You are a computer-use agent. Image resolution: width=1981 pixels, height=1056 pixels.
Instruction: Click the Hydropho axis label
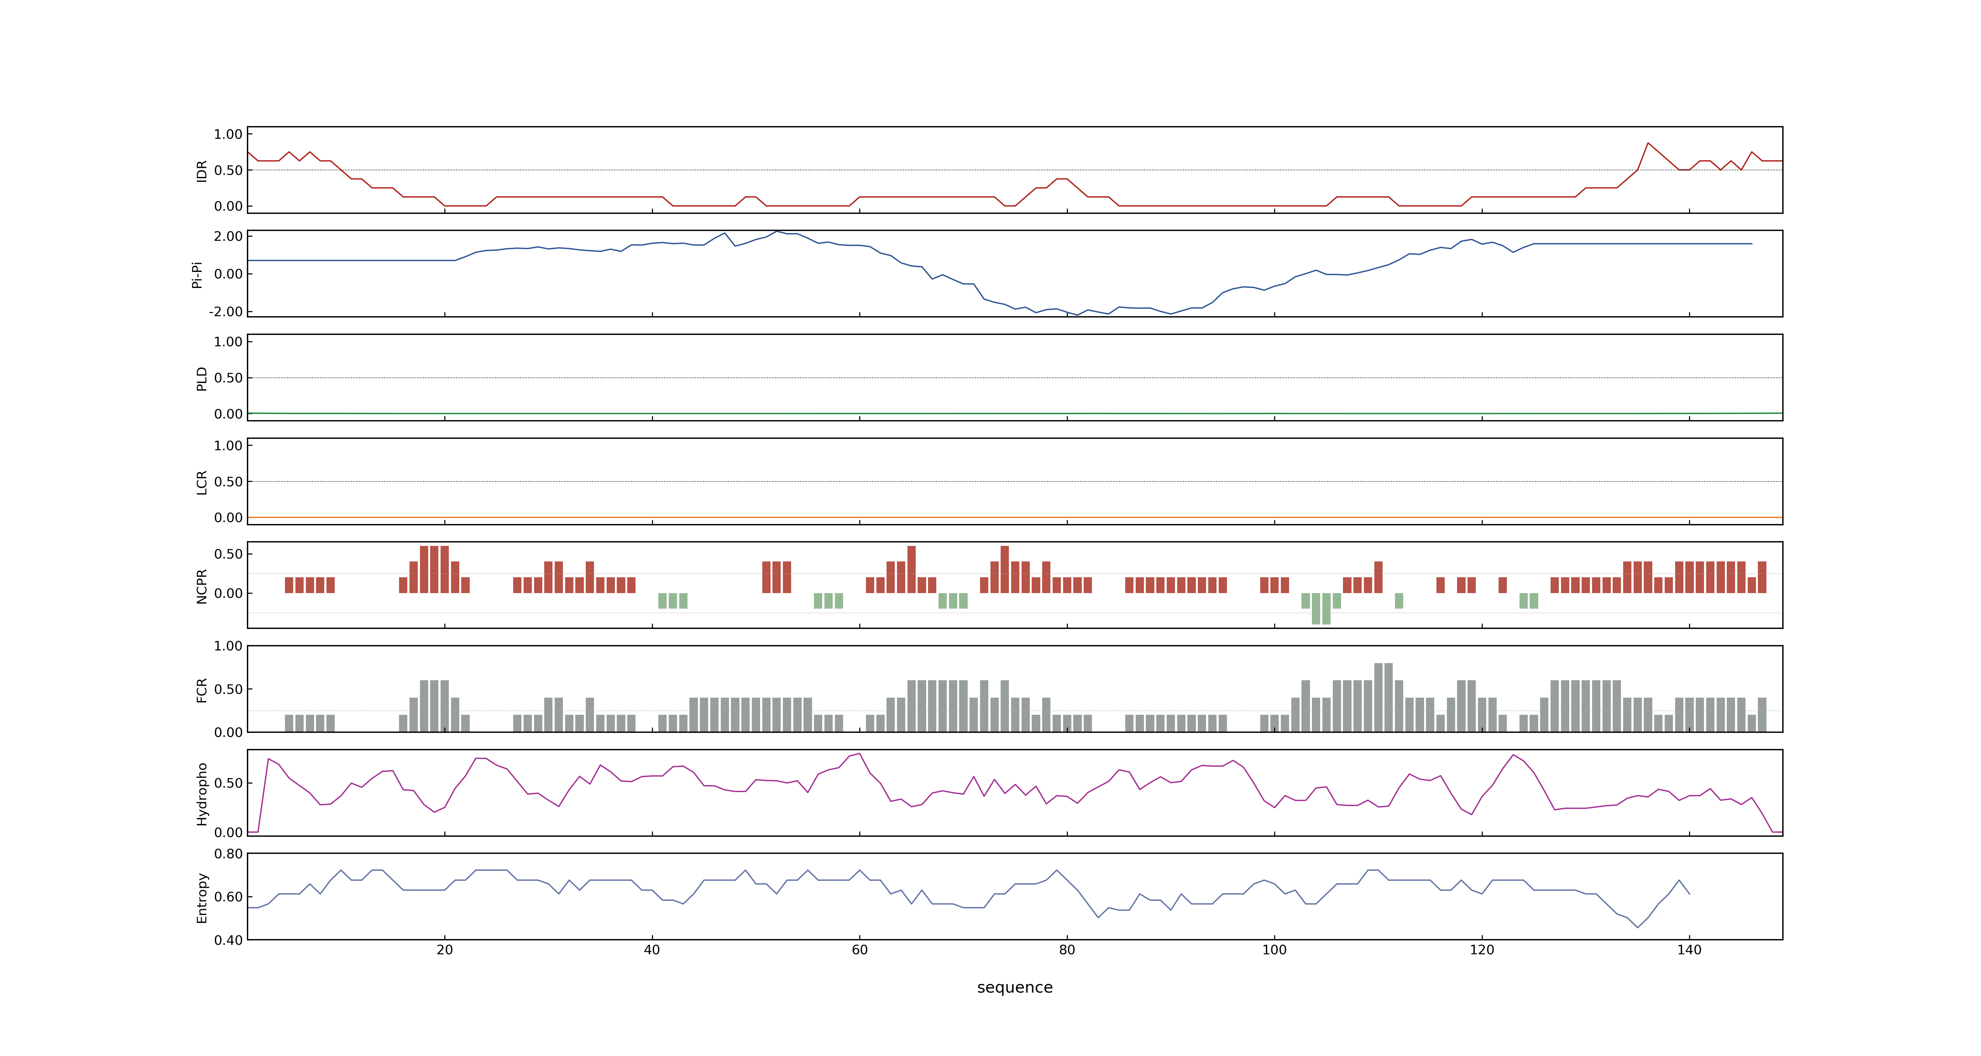coord(202,794)
